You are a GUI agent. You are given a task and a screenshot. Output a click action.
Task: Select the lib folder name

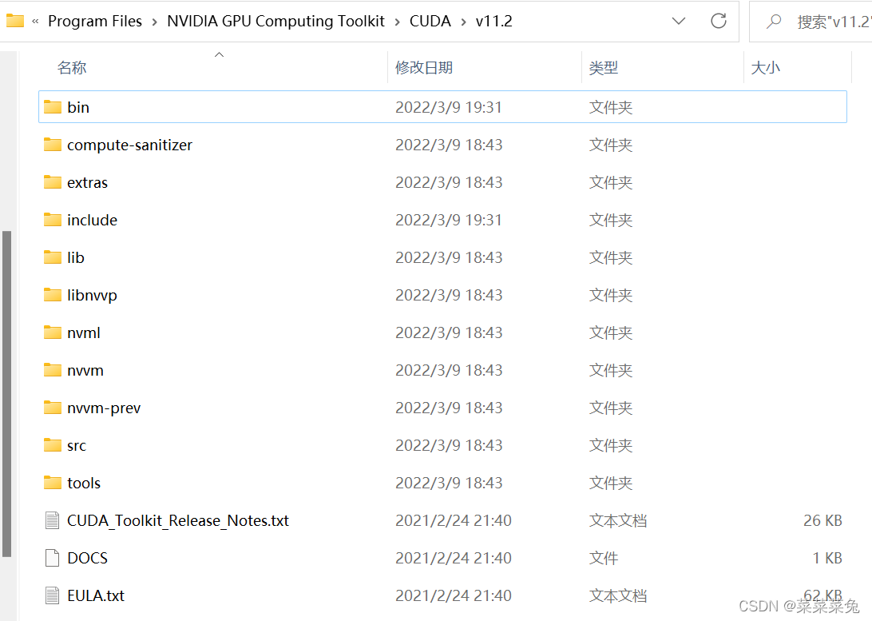pyautogui.click(x=76, y=257)
